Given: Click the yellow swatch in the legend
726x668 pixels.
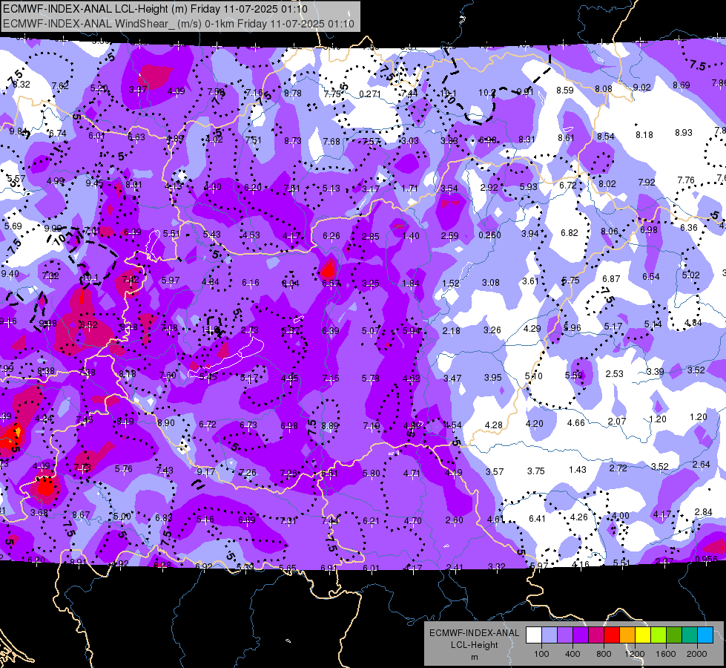Looking at the screenshot, I should (x=643, y=635).
